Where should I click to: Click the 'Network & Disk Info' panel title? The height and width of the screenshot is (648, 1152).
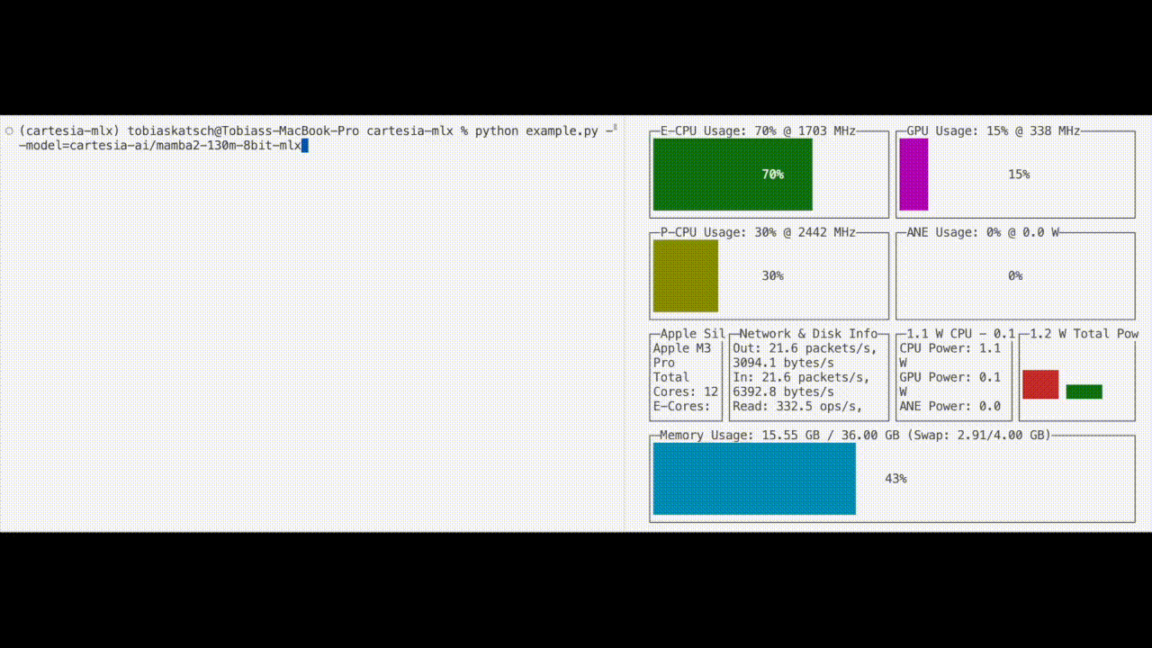808,333
